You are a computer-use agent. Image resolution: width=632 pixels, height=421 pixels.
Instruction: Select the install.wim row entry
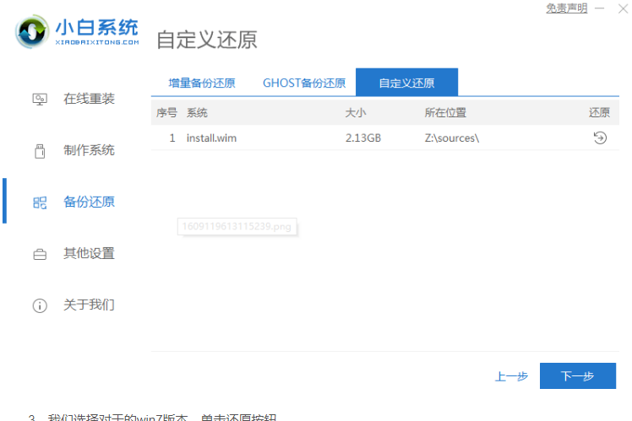click(211, 138)
